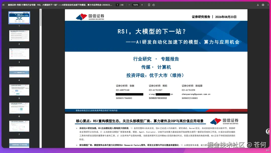Viewport: 271px width, 153px height.
Task: Rotate the document counterclockwise
Action: [154, 5]
